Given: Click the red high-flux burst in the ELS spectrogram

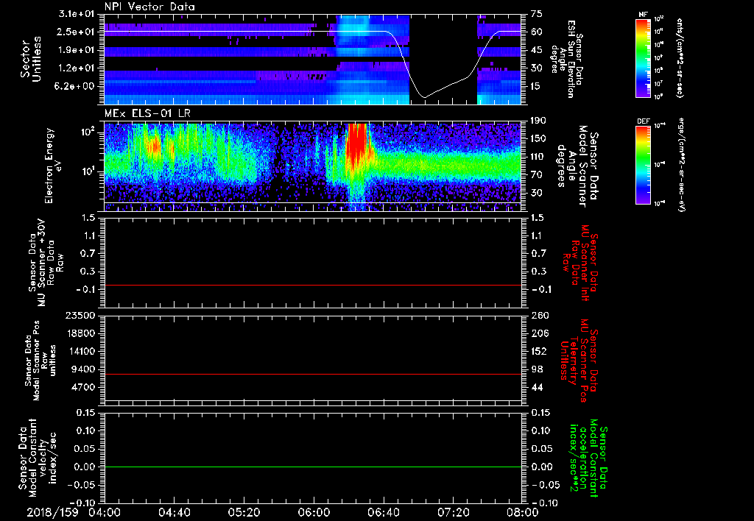Looking at the screenshot, I should click(x=357, y=144).
